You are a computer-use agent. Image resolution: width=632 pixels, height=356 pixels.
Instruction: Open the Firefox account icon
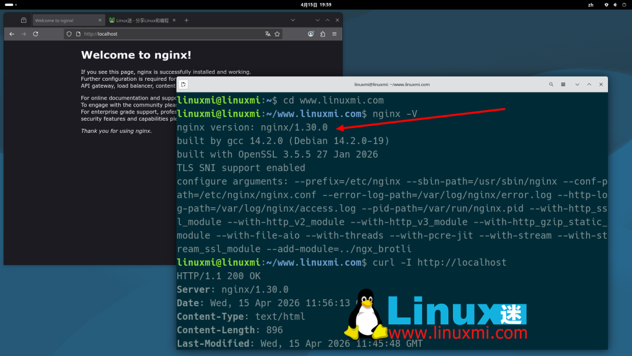pyautogui.click(x=310, y=33)
